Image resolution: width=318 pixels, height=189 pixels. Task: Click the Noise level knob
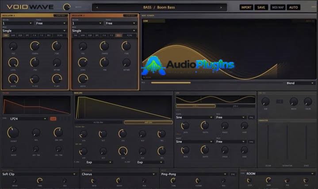click(x=294, y=101)
